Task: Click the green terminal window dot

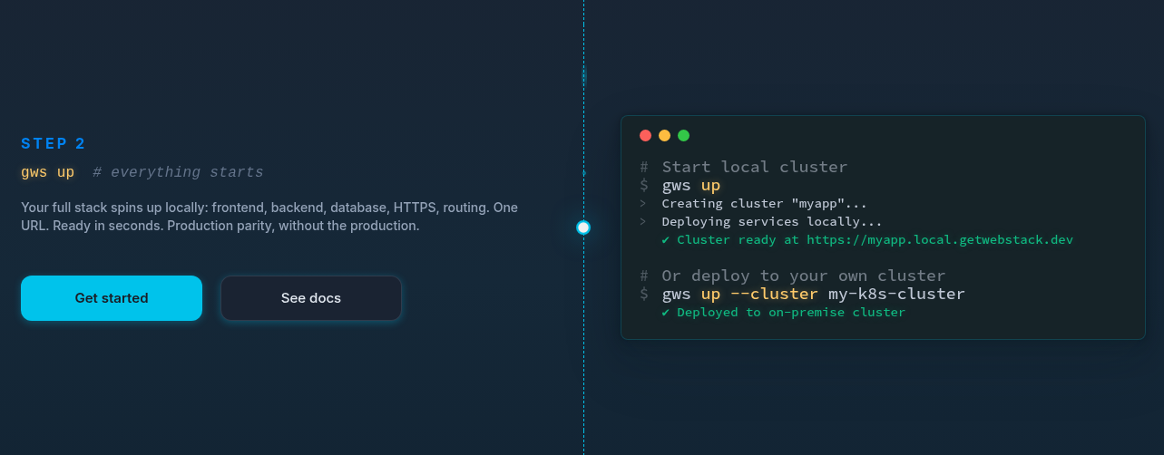Action: click(684, 136)
